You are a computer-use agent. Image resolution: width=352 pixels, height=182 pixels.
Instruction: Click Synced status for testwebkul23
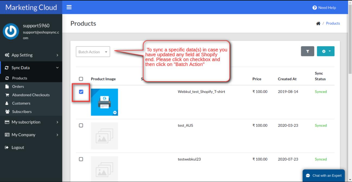(321, 159)
